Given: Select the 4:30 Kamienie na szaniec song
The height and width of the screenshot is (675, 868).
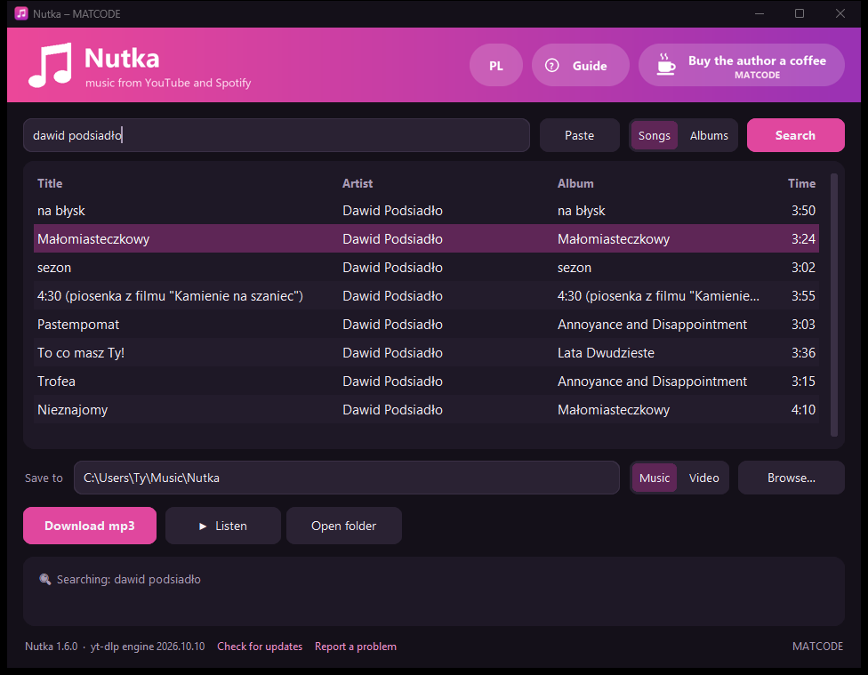Looking at the screenshot, I should (x=426, y=295).
